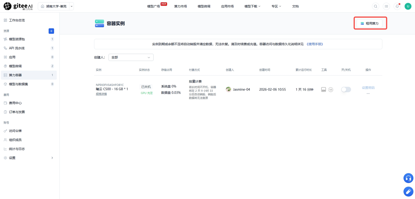The width and height of the screenshot is (415, 199).
Task: Click the search icon in header
Action: pyautogui.click(x=375, y=6)
